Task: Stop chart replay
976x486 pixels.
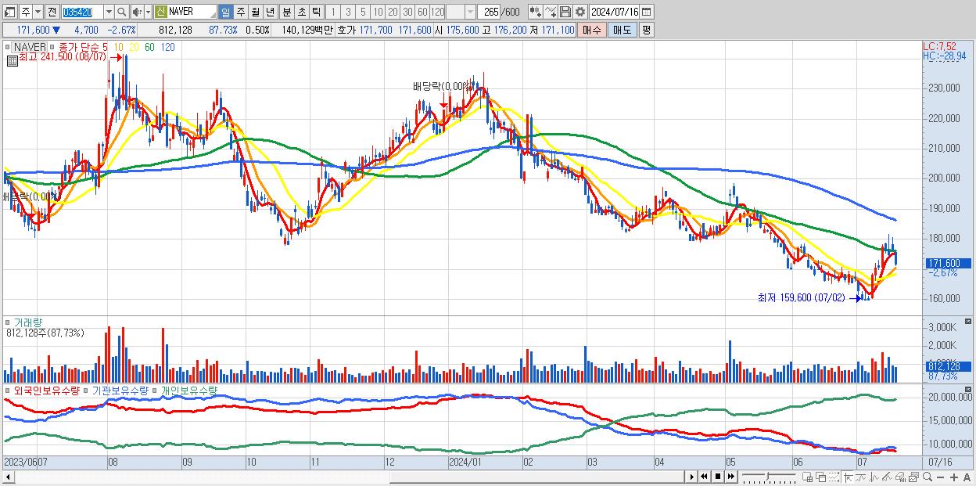Action: pos(717,477)
